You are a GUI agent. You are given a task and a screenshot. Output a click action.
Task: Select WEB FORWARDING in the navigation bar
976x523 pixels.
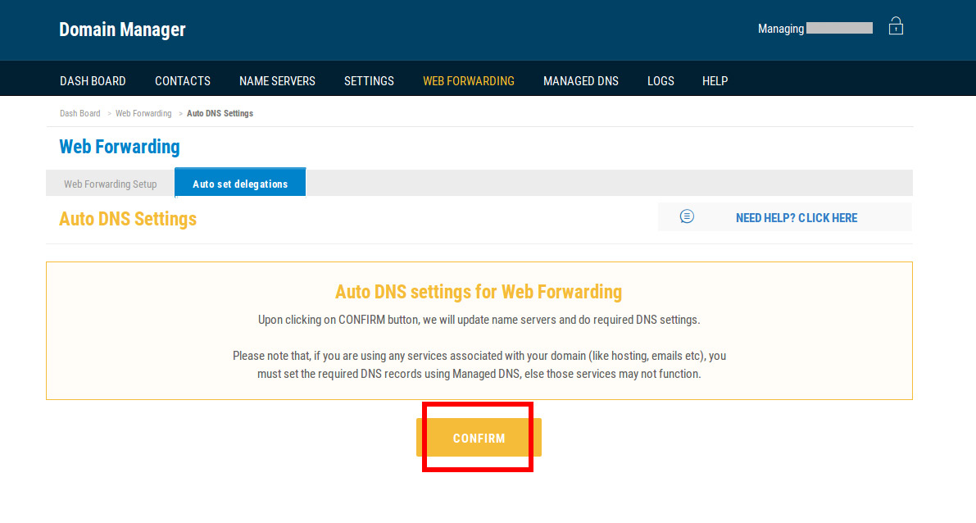tap(469, 81)
